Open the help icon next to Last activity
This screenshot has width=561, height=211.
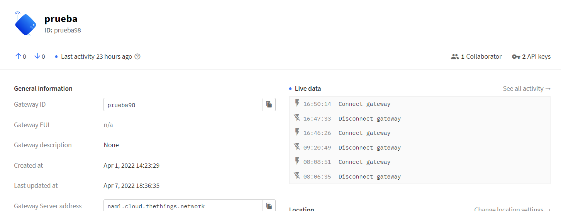click(x=137, y=56)
